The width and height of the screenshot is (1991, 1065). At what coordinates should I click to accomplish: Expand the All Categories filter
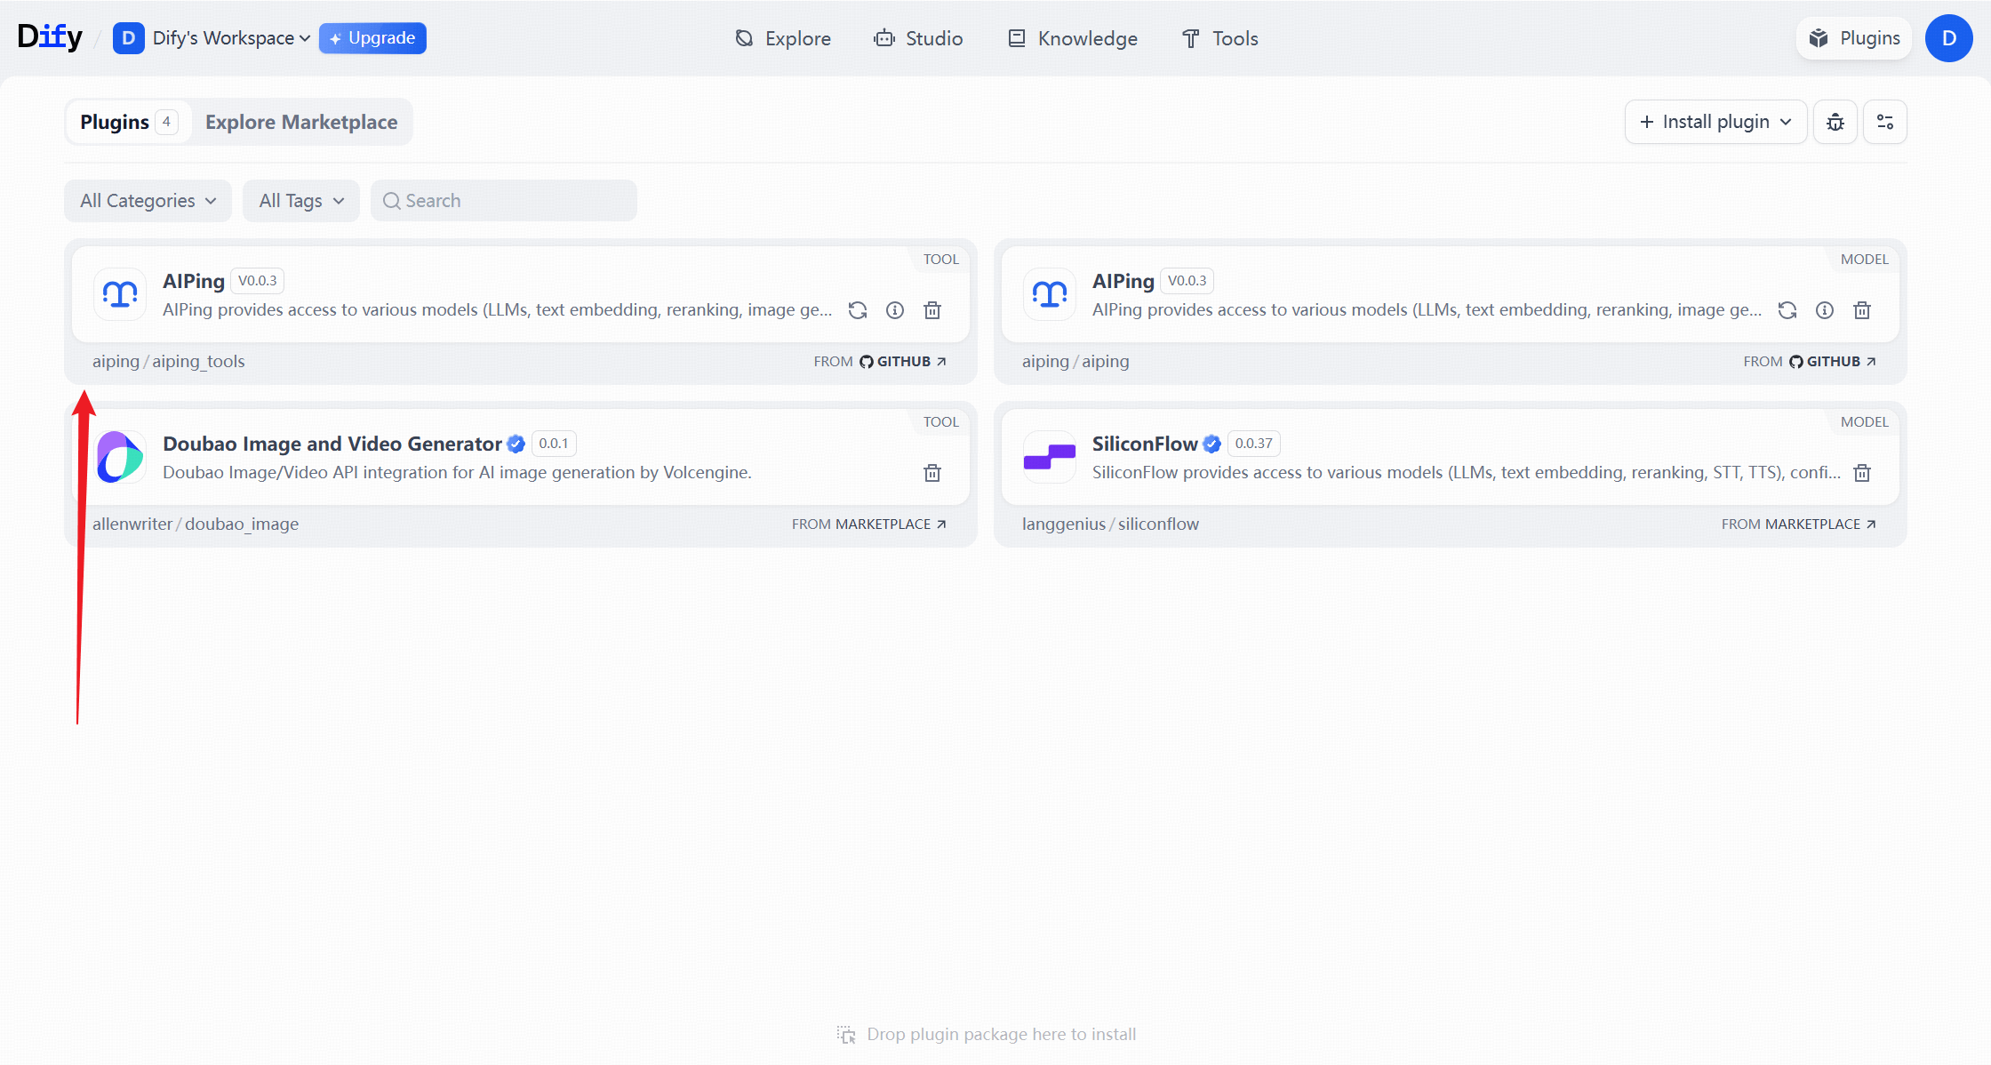[148, 201]
